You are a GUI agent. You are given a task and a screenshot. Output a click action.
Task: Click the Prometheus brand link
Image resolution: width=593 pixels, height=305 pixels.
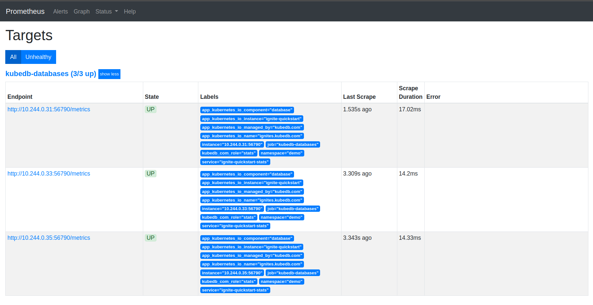pos(25,12)
